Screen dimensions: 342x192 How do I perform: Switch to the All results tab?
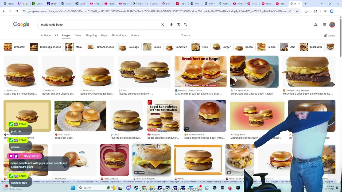[56, 35]
